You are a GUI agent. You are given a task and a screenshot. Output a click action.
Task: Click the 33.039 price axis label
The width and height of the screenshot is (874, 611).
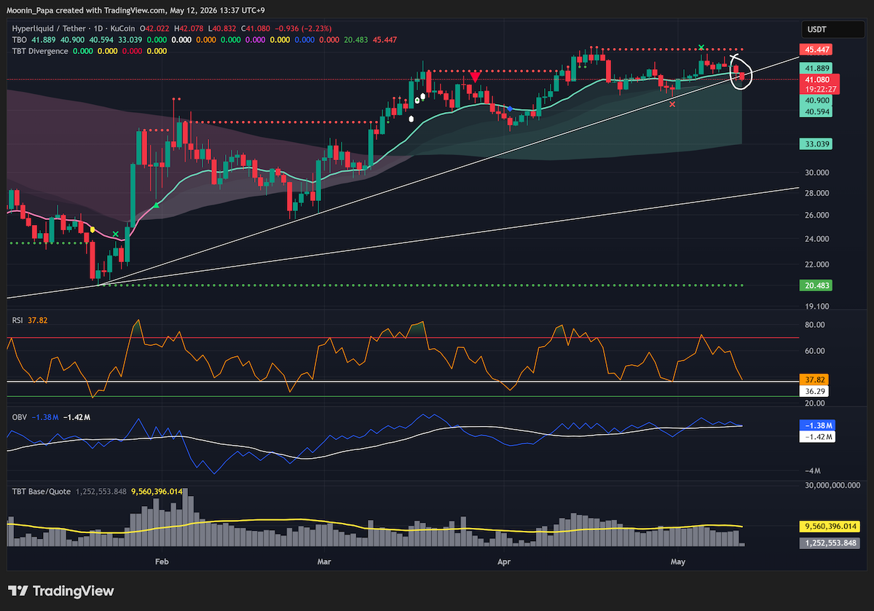pyautogui.click(x=816, y=144)
